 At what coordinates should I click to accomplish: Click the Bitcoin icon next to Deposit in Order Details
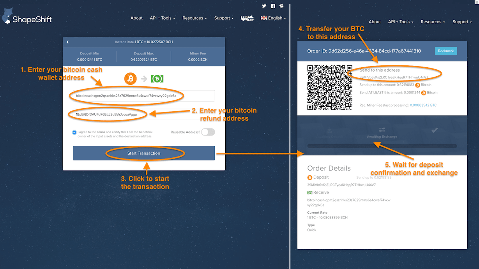click(310, 177)
